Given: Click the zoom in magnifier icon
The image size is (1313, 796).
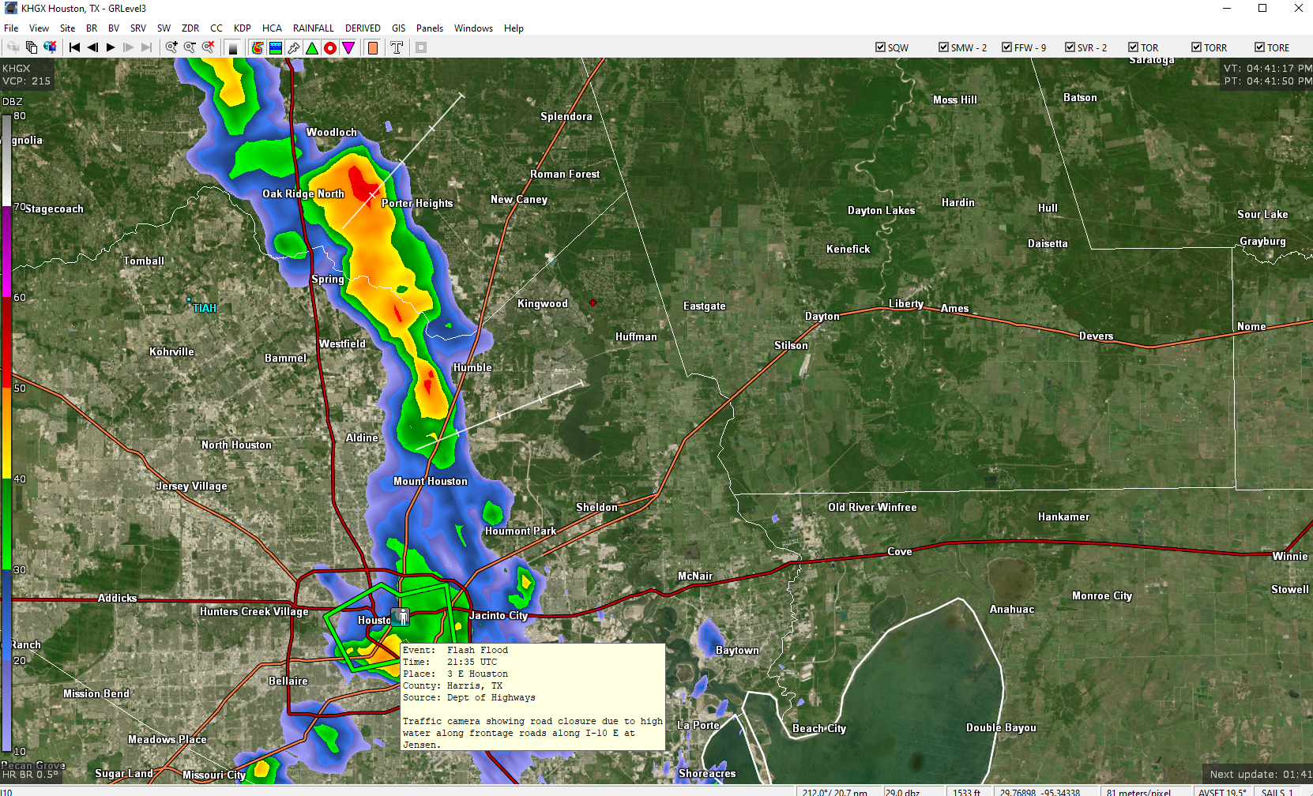Looking at the screenshot, I should click(171, 47).
